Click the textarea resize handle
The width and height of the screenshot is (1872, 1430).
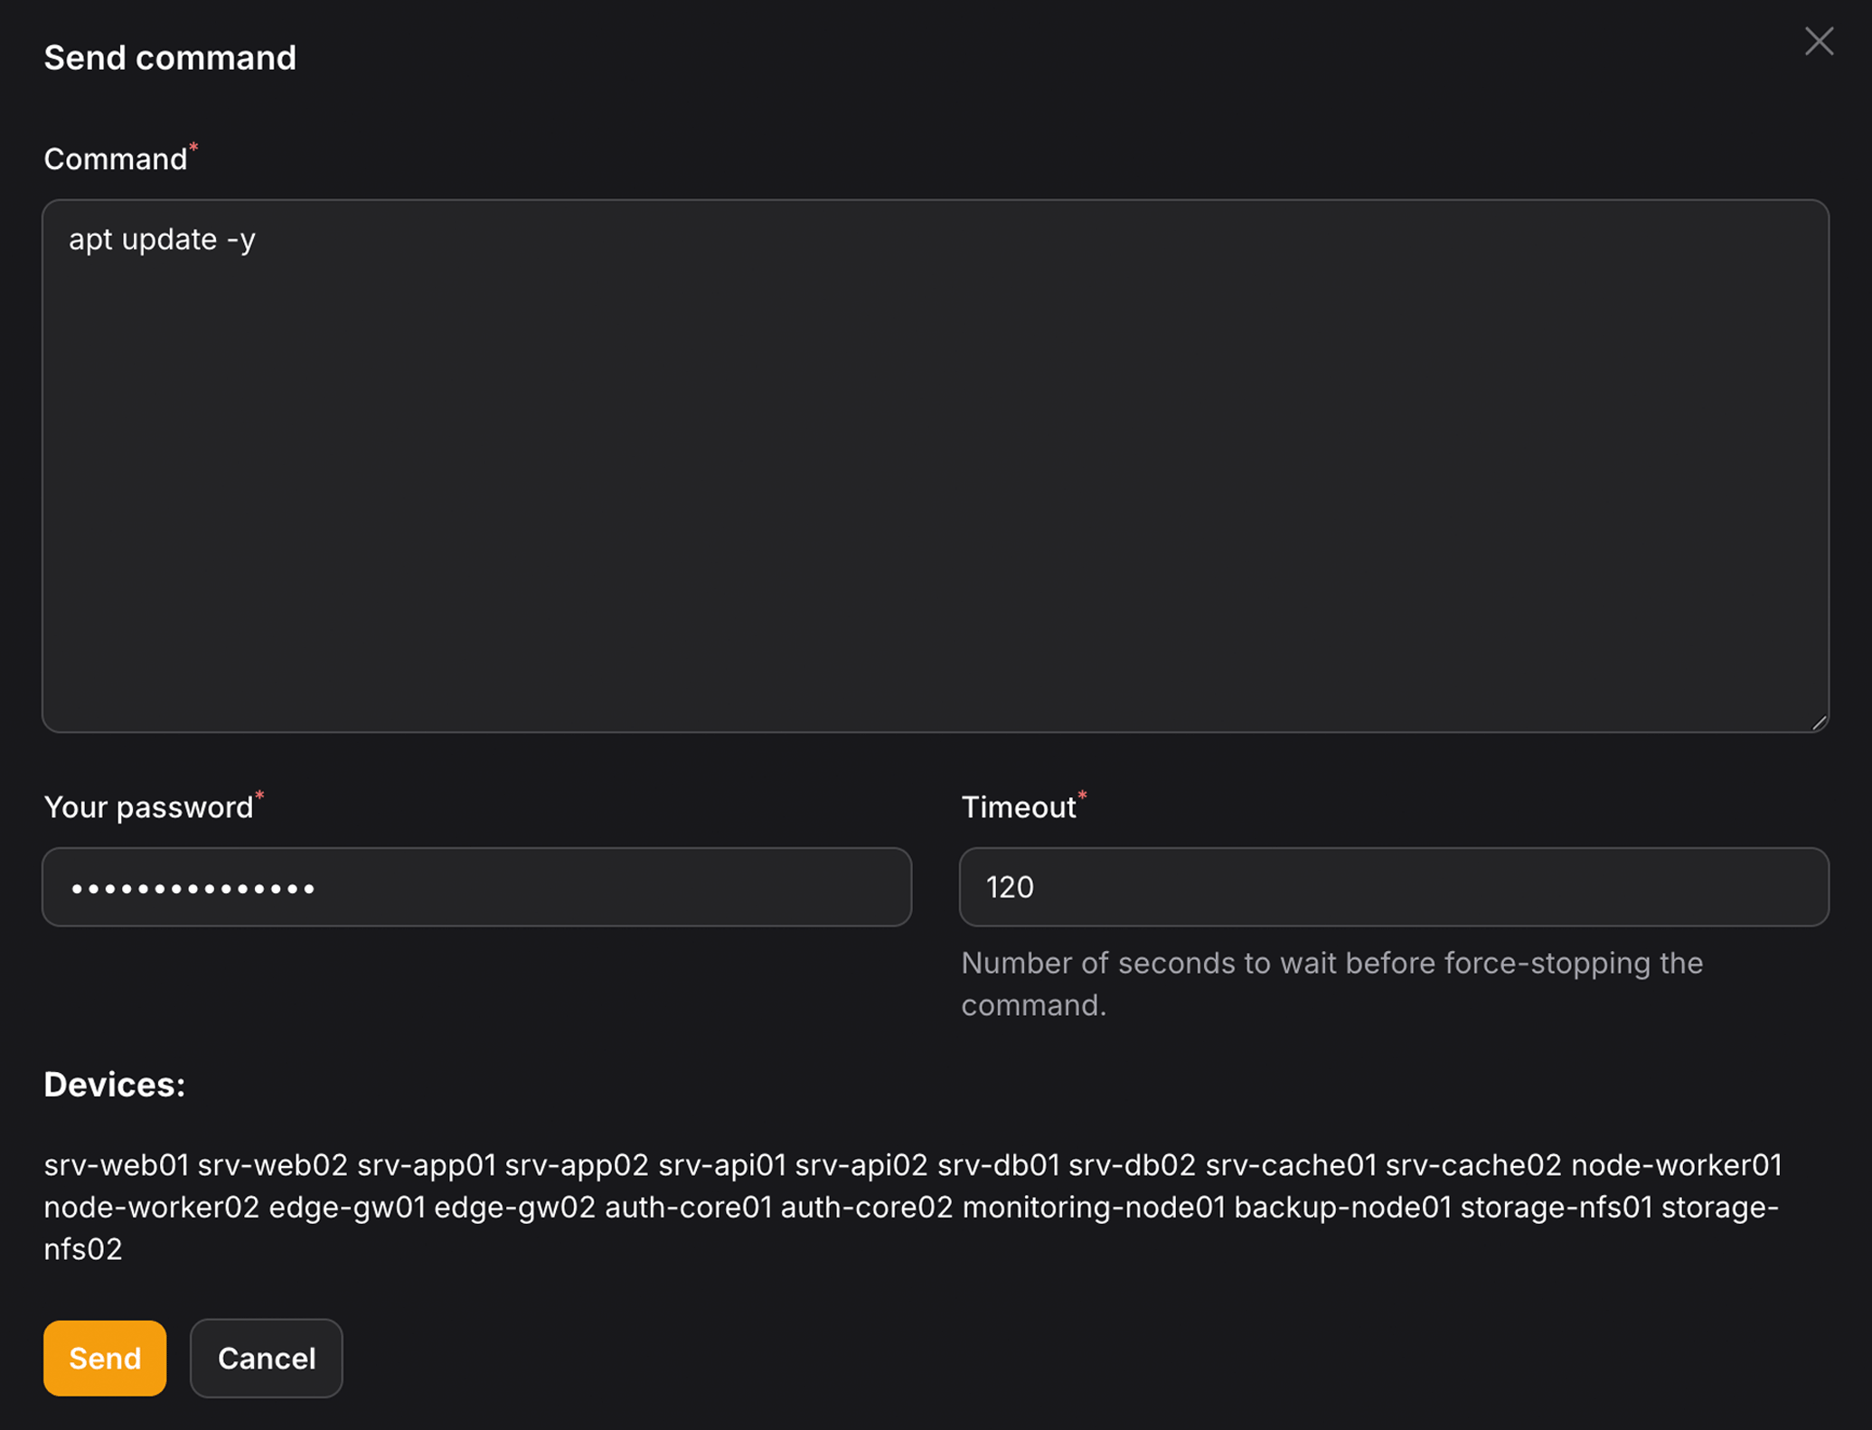[x=1820, y=723]
